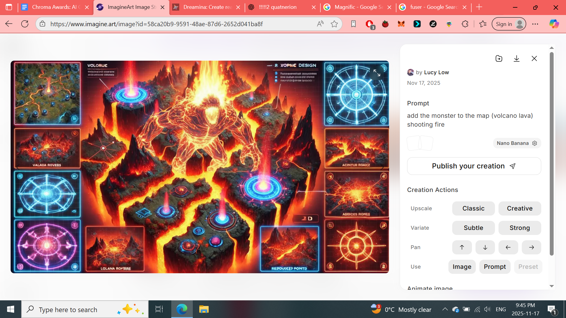Expand the image to fullscreen
The height and width of the screenshot is (318, 566).
click(377, 73)
